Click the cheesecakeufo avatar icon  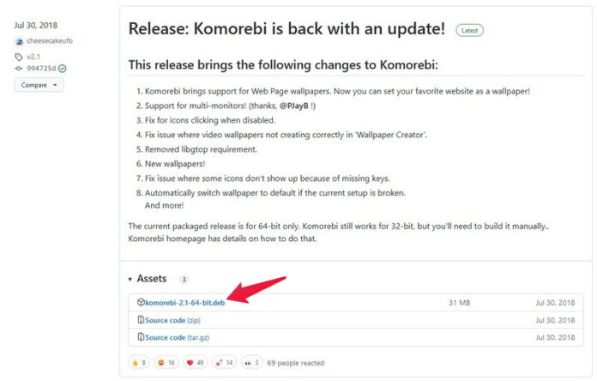tap(20, 41)
